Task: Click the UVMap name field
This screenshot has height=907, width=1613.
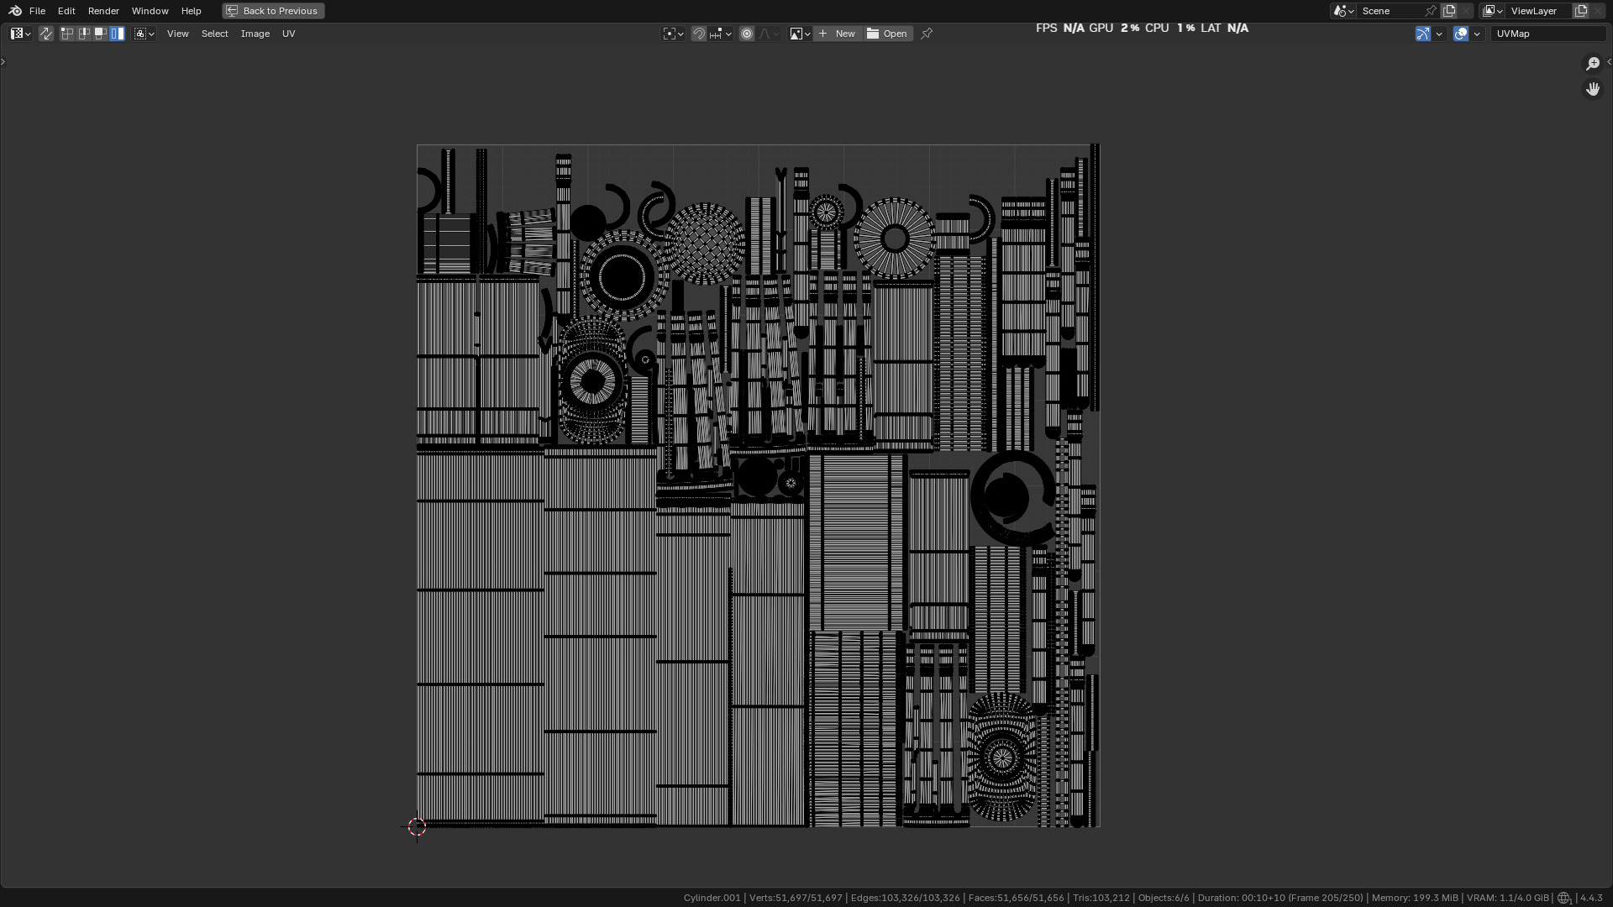Action: pyautogui.click(x=1547, y=34)
